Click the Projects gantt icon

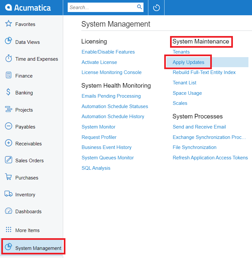[8, 109]
